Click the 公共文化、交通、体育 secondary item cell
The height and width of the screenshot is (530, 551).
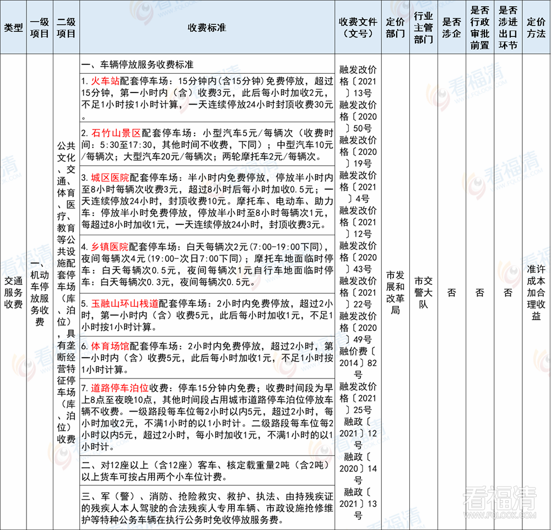(67, 292)
